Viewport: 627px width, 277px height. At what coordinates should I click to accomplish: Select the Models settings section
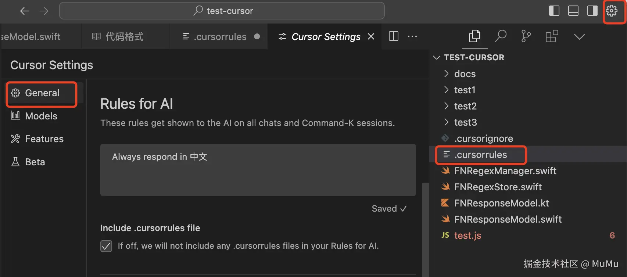point(41,116)
